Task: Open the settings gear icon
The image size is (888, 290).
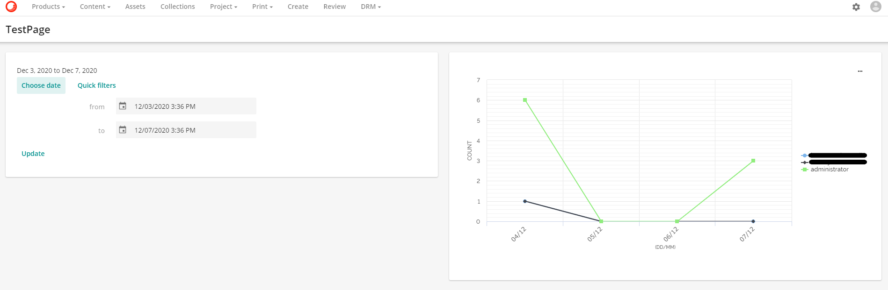Action: 856,7
